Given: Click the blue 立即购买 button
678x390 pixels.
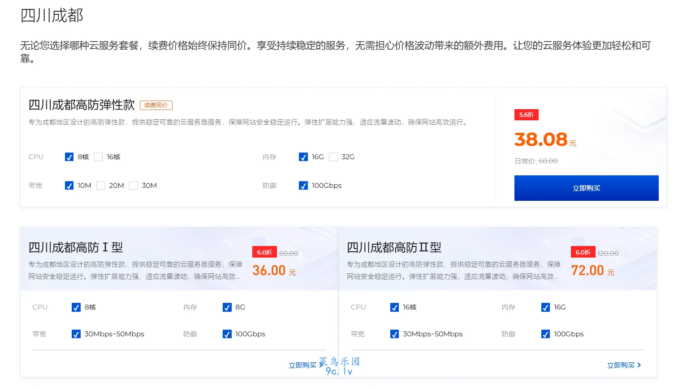Looking at the screenshot, I should tap(586, 188).
